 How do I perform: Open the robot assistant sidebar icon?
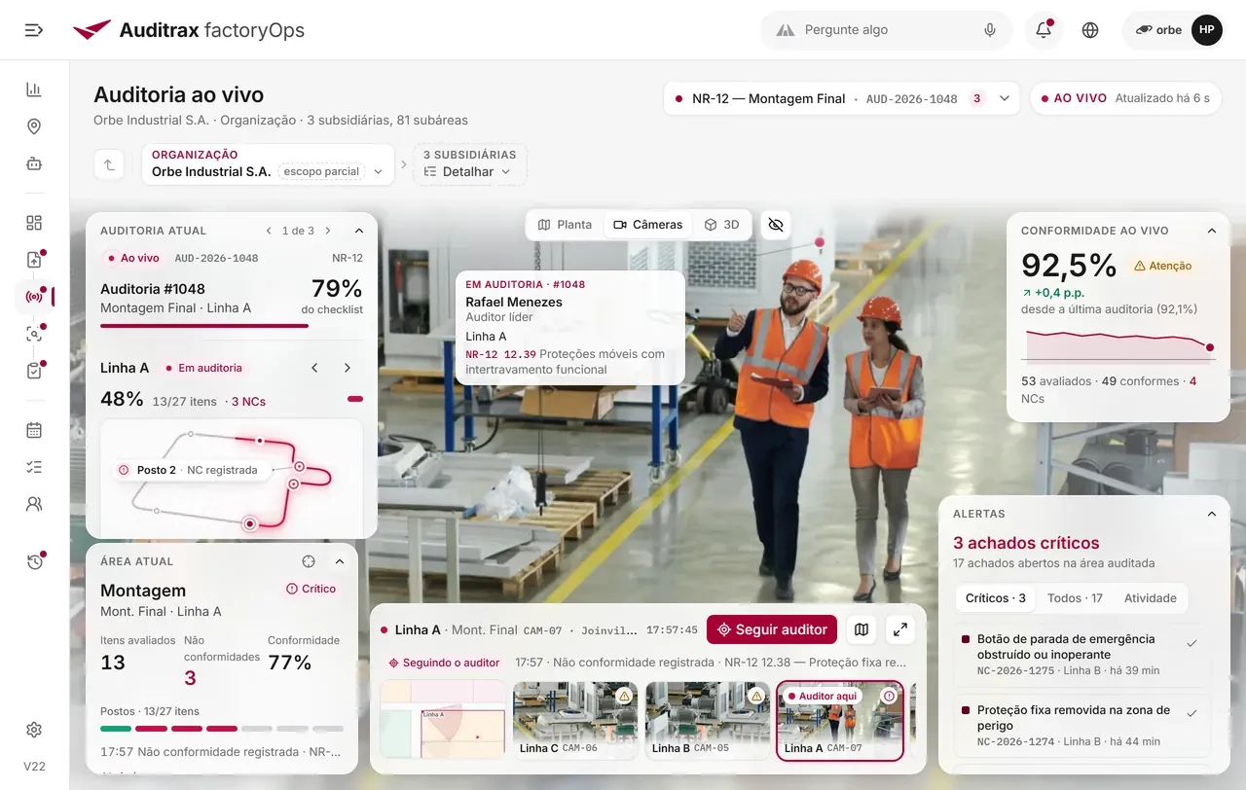(34, 163)
